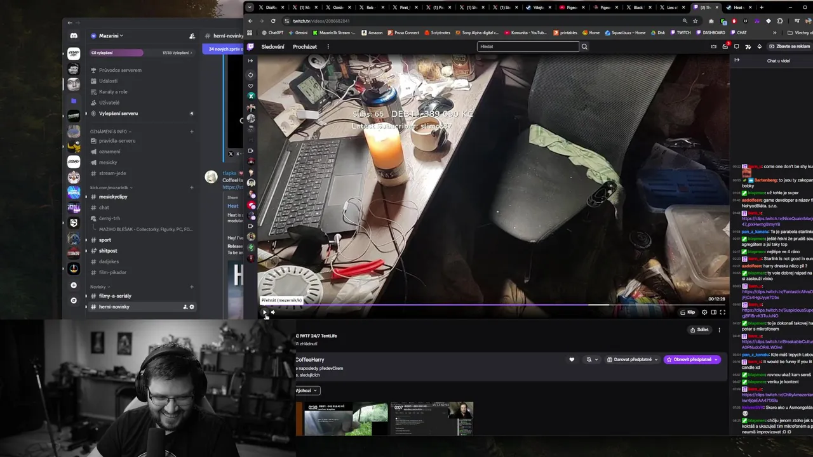813x457 pixels.
Task: Reload the twitch.tv page in Chrome
Action: (273, 21)
